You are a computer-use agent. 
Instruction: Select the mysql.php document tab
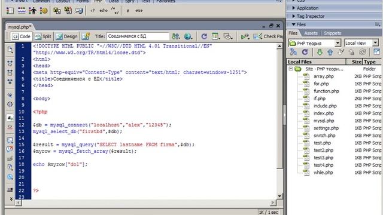click(x=20, y=27)
